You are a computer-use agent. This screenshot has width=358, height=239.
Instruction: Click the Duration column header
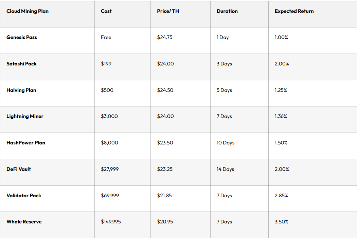227,11
